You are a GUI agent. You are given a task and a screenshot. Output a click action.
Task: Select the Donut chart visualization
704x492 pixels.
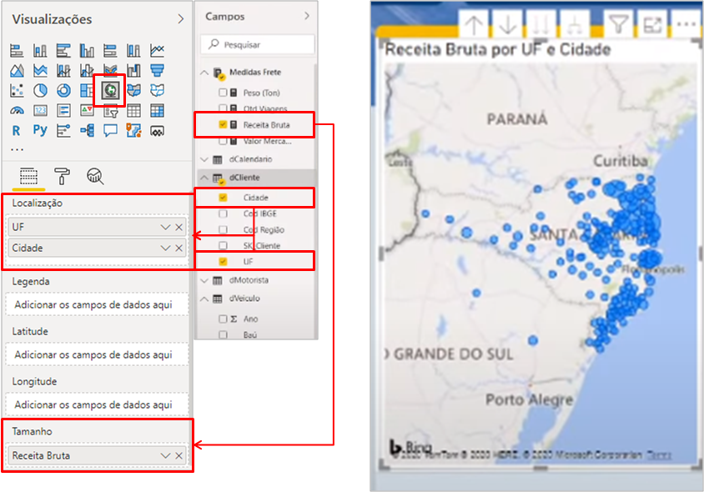pos(63,90)
